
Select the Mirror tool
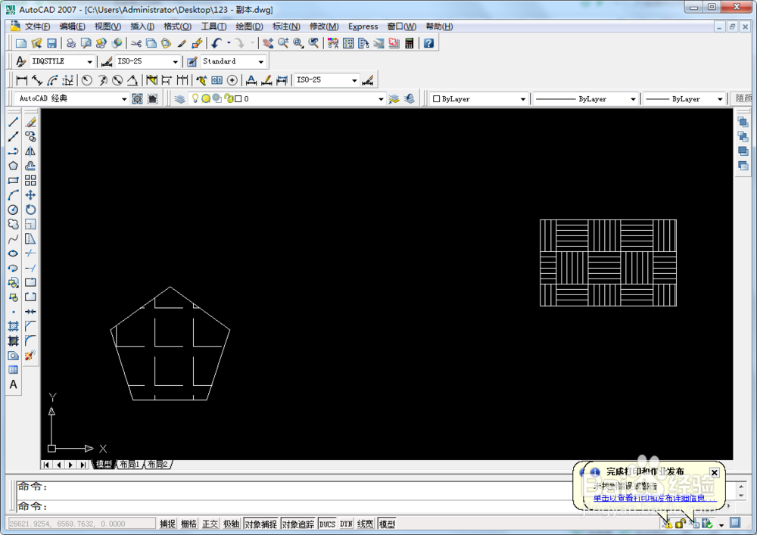pyautogui.click(x=30, y=151)
